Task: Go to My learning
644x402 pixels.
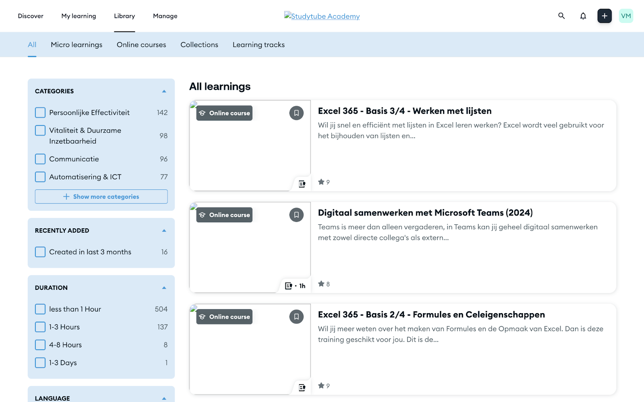Action: (78, 16)
